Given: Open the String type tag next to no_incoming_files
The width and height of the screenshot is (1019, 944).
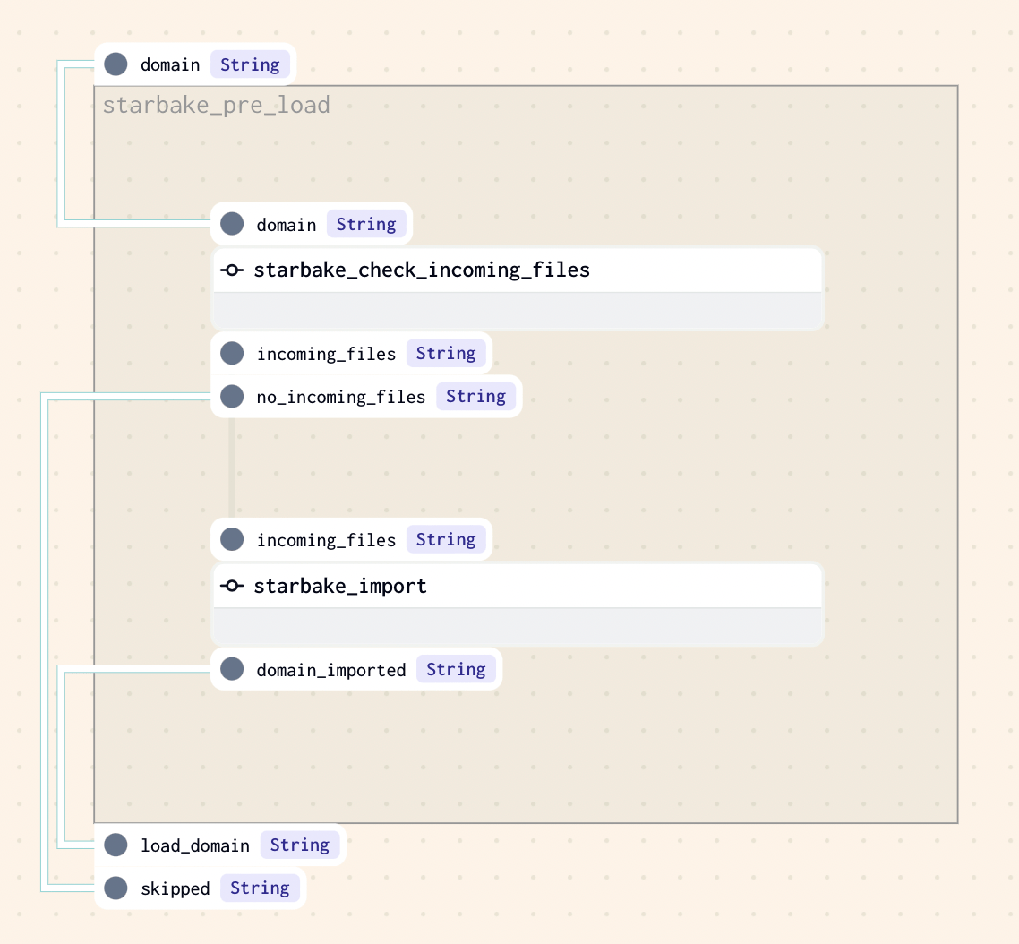Looking at the screenshot, I should [x=475, y=396].
